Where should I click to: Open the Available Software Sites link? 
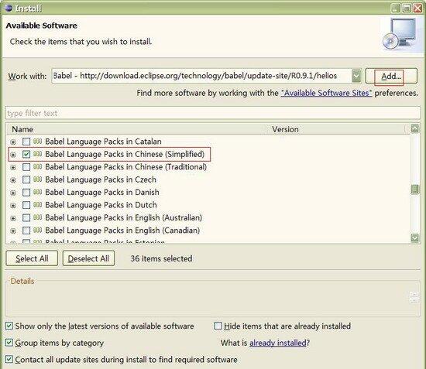tap(326, 93)
